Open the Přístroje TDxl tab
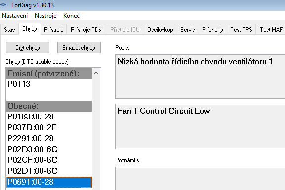The width and height of the screenshot is (285, 190). 86,29
